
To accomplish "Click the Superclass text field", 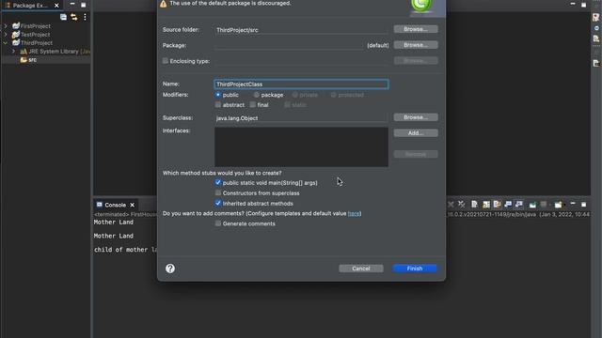I will [301, 118].
